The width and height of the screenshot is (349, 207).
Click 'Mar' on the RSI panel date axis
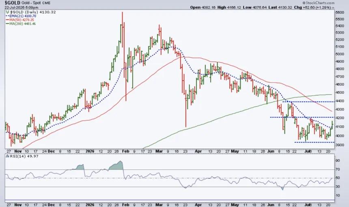(159, 205)
